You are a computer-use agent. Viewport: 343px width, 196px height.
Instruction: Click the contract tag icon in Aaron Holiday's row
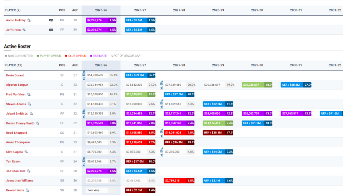coord(51,20)
